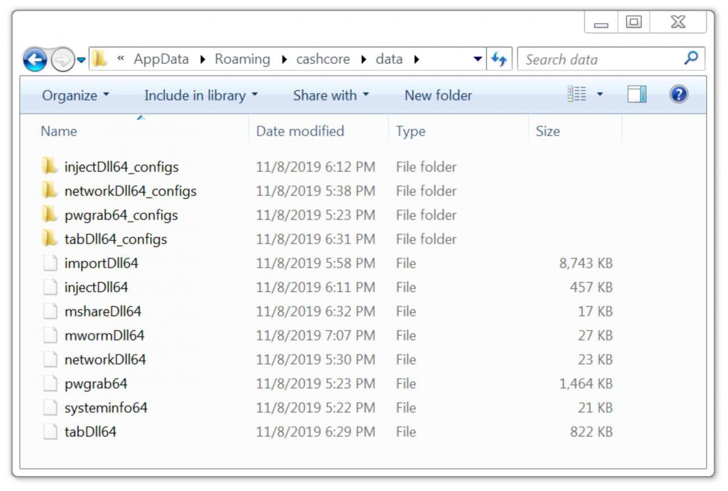Expand the address bar history dropdown
This screenshot has width=728, height=491.
point(478,59)
